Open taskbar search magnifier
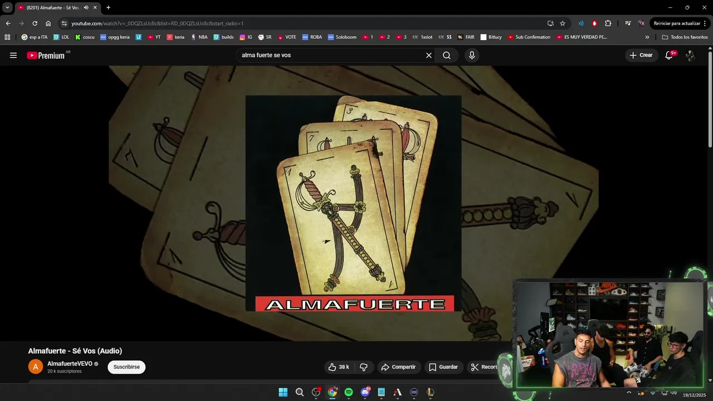Image resolution: width=713 pixels, height=401 pixels. click(x=300, y=392)
